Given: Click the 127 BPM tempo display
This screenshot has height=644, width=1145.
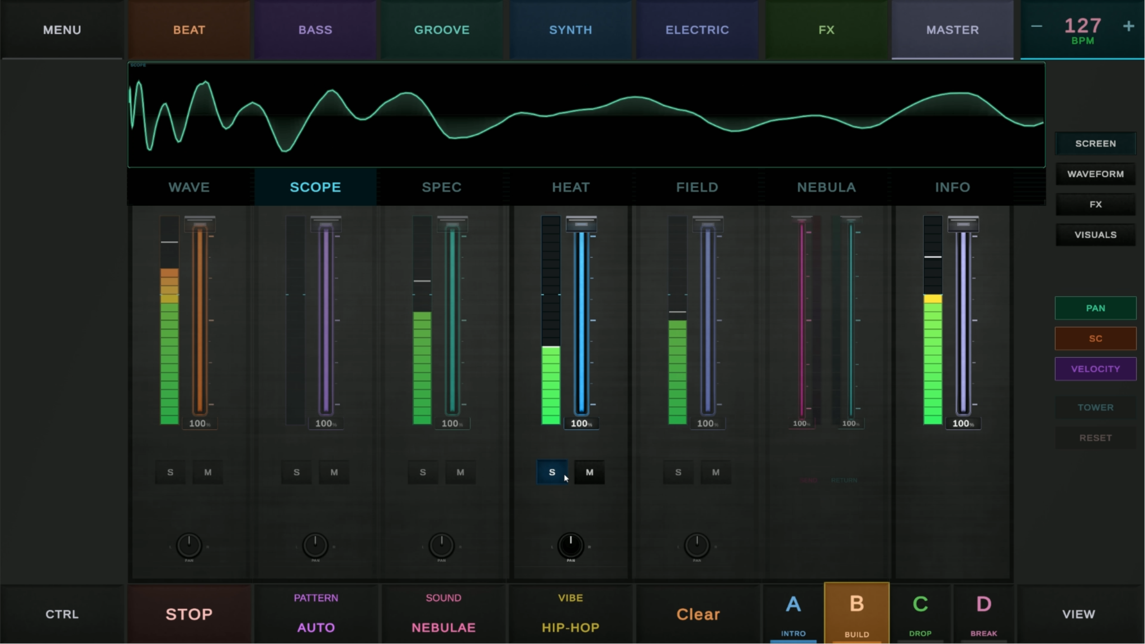Looking at the screenshot, I should tap(1082, 30).
